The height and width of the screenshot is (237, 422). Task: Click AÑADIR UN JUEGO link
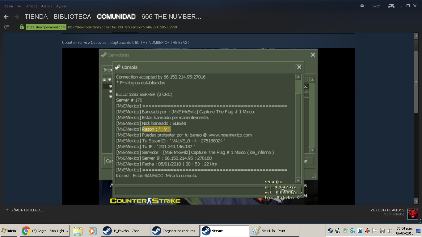click(27, 210)
